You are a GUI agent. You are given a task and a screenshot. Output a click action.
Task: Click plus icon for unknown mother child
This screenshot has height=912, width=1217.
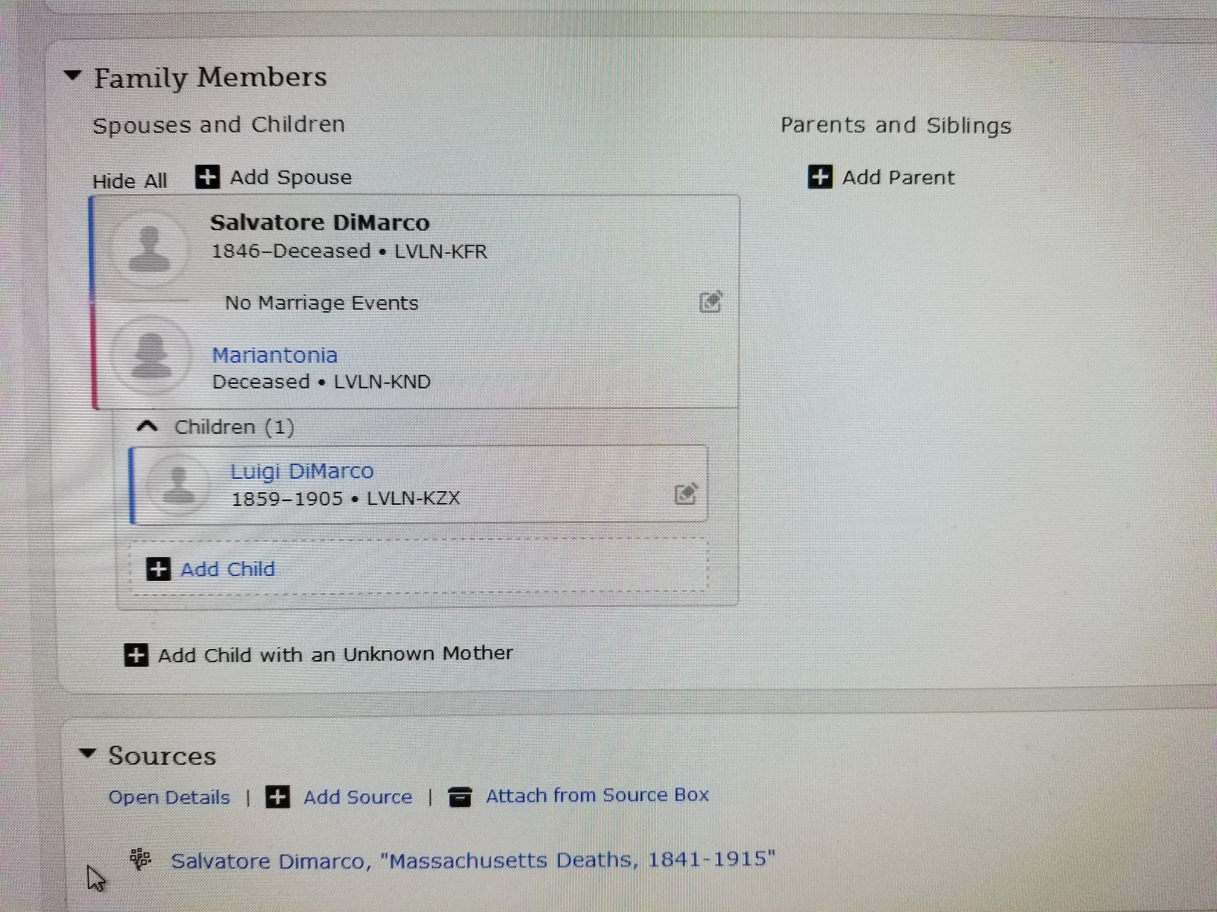[x=136, y=654]
